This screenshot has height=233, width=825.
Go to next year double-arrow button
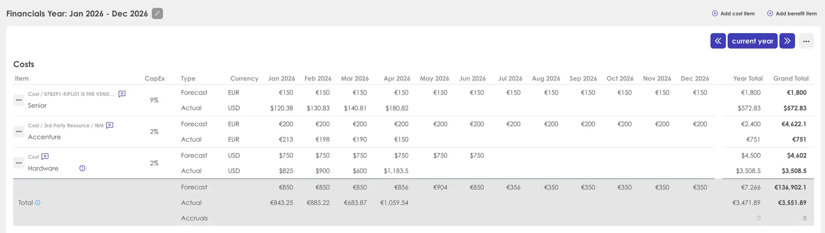tap(787, 41)
